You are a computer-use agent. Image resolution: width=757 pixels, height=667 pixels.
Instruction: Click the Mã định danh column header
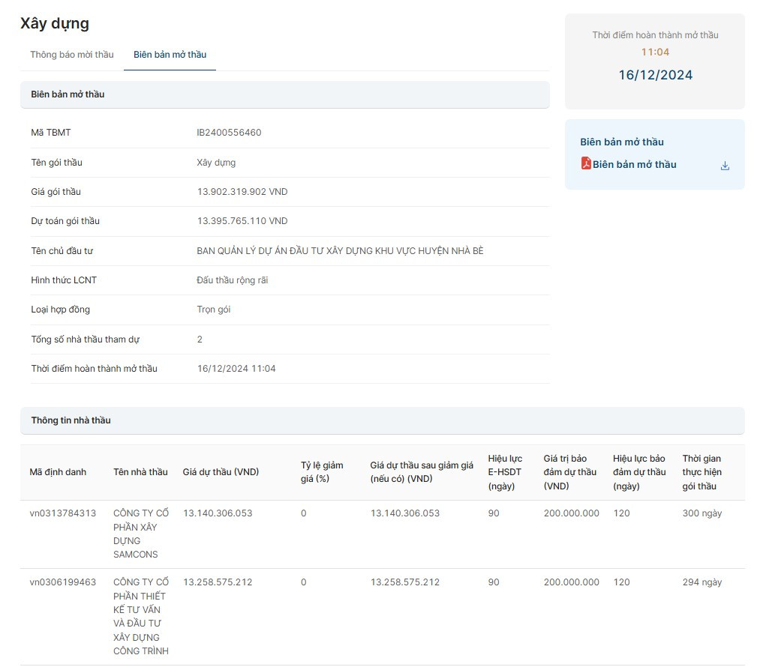pos(58,472)
